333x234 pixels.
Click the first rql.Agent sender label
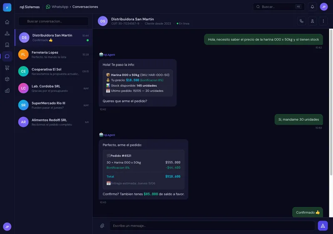(109, 55)
